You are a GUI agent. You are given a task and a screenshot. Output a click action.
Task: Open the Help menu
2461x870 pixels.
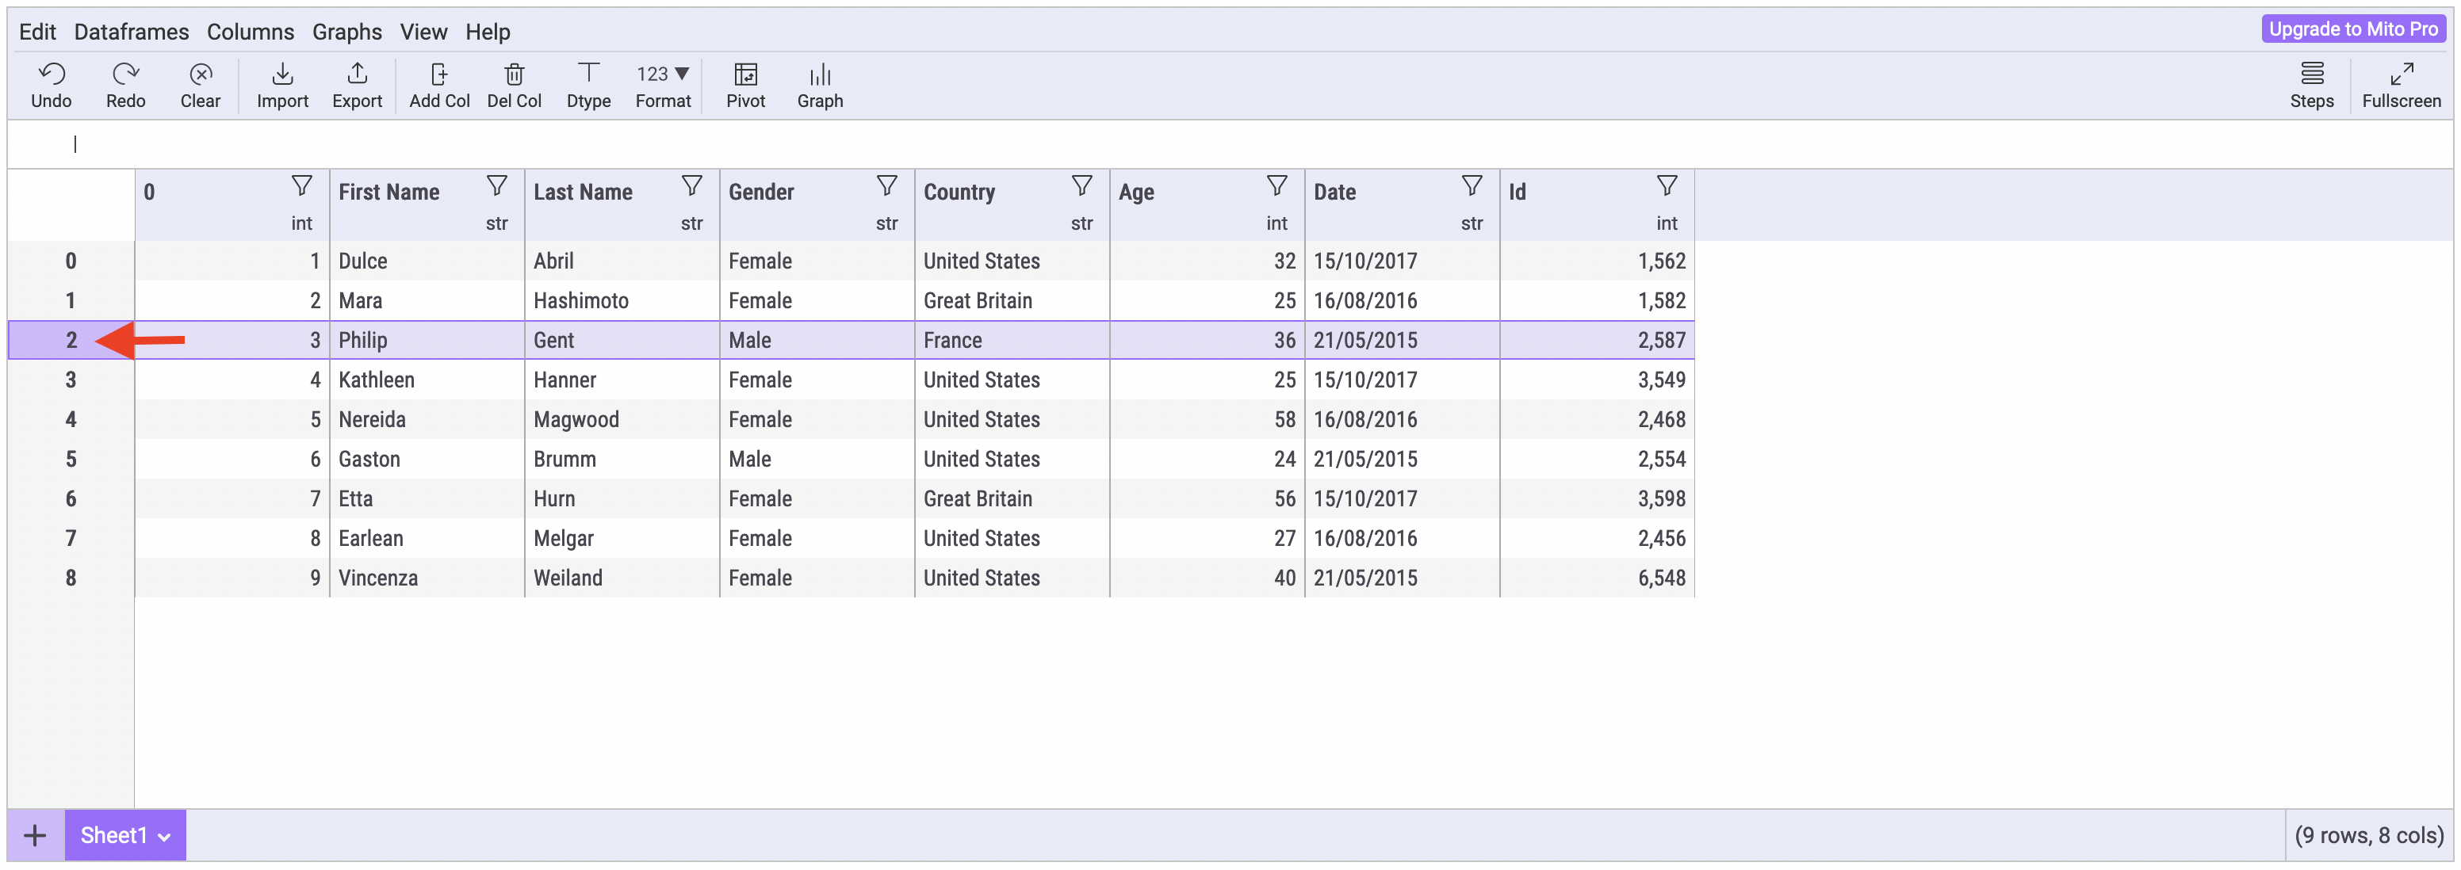click(x=488, y=32)
